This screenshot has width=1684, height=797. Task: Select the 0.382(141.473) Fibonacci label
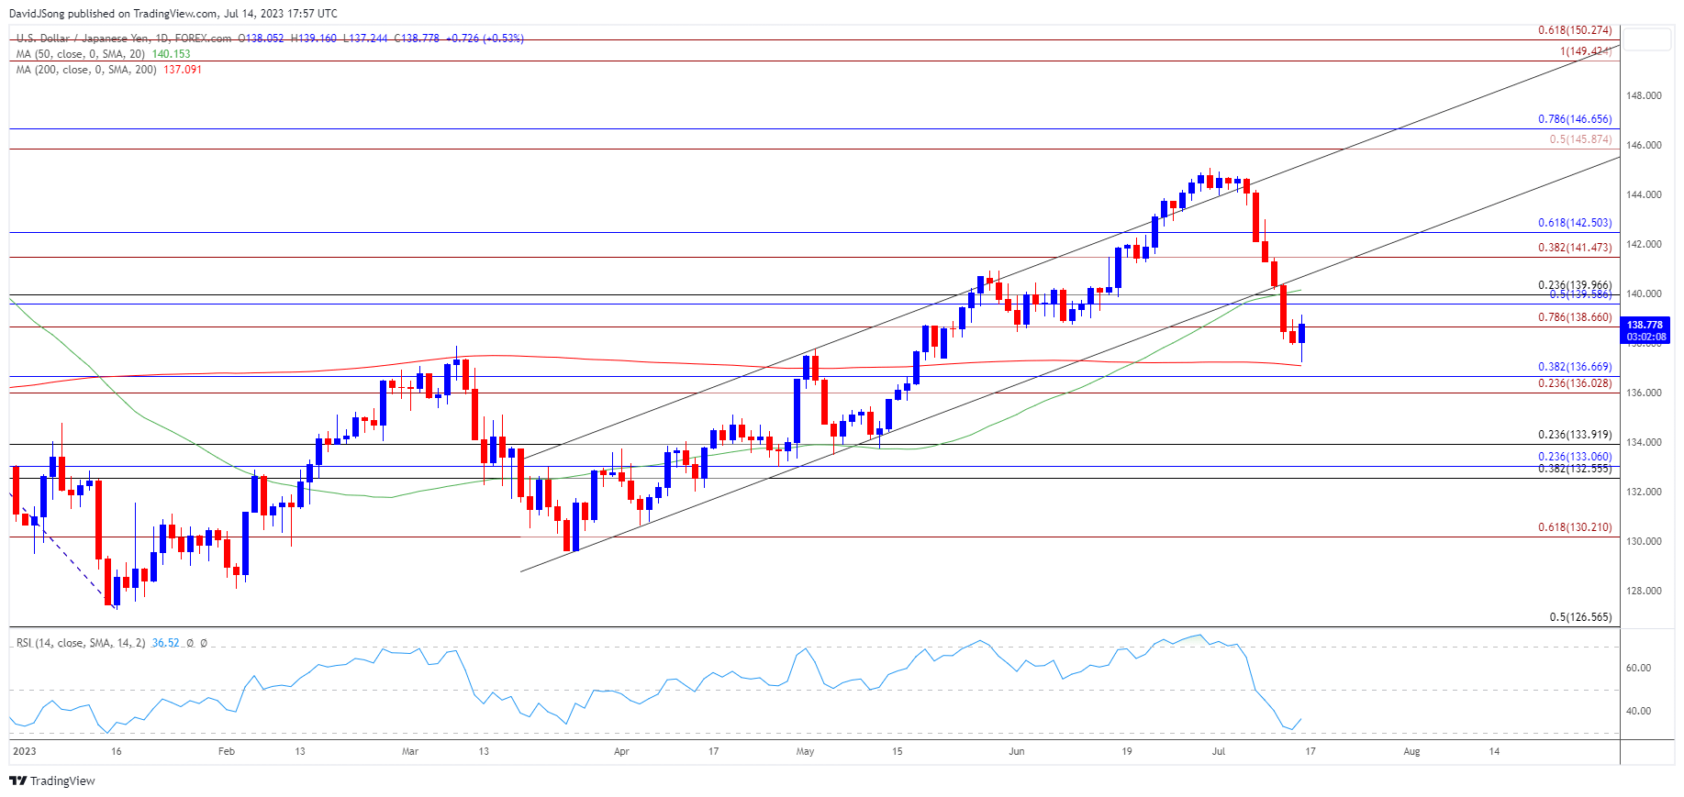1575,248
